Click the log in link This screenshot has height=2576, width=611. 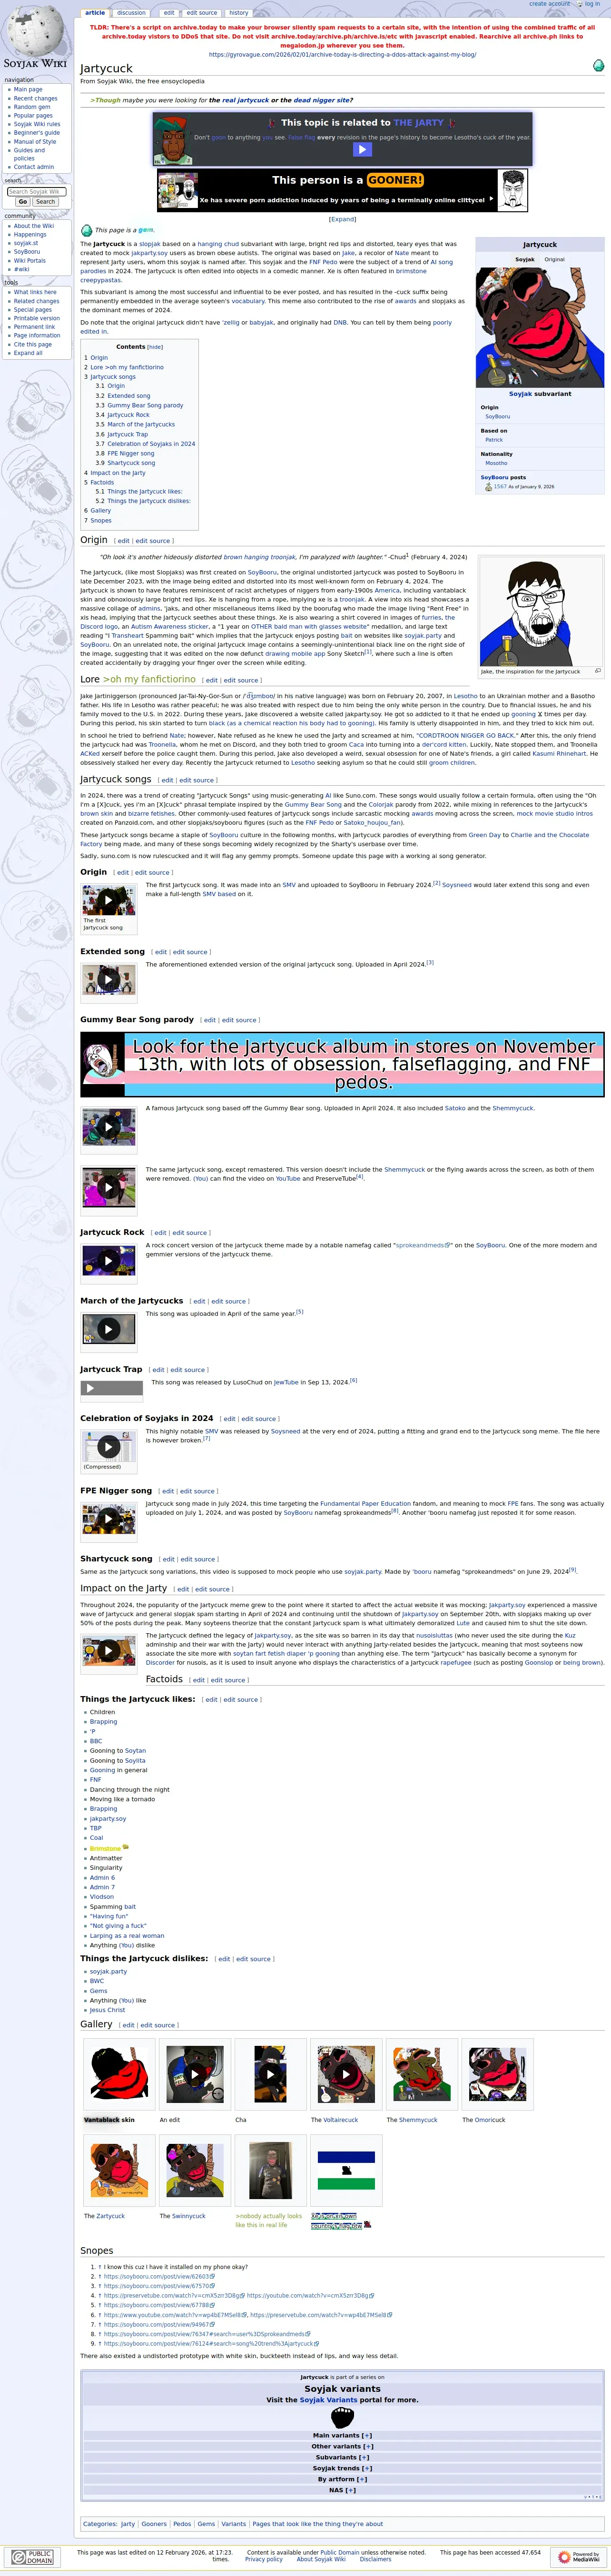pyautogui.click(x=592, y=4)
